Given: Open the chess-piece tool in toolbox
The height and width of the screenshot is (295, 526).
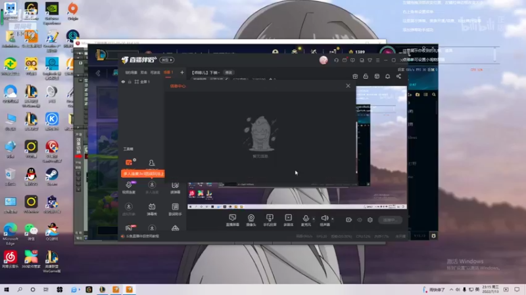Looking at the screenshot, I should click(152, 163).
